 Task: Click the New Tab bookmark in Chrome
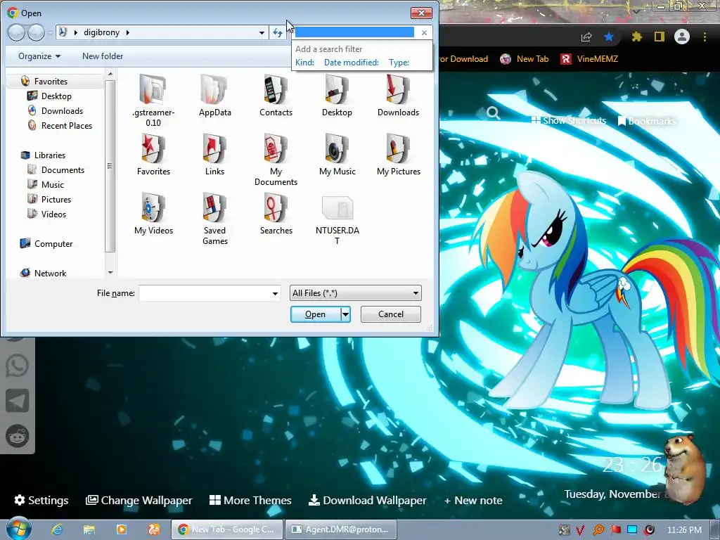point(524,59)
